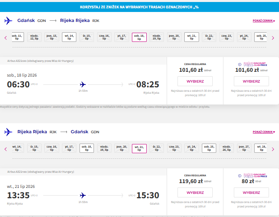Select return date czw. 16 lip
Image resolution: width=279 pixels, height=217 pixels.
tap(52, 148)
